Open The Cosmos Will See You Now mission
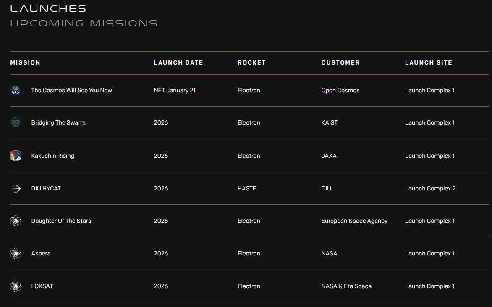Screen dimensions: 492x307 point(71,90)
